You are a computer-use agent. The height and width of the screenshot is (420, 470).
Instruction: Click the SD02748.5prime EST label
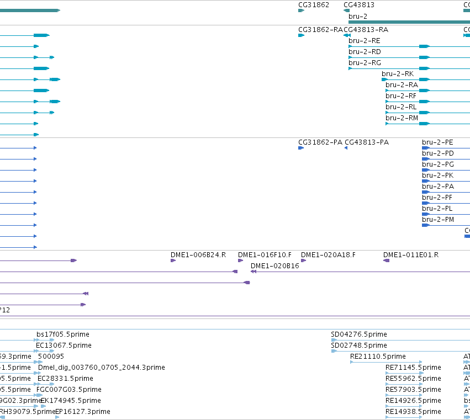pos(359,345)
